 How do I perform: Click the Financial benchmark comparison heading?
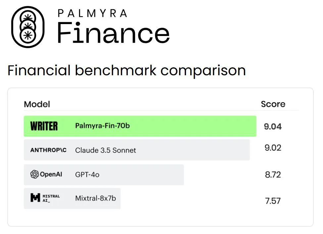(126, 71)
